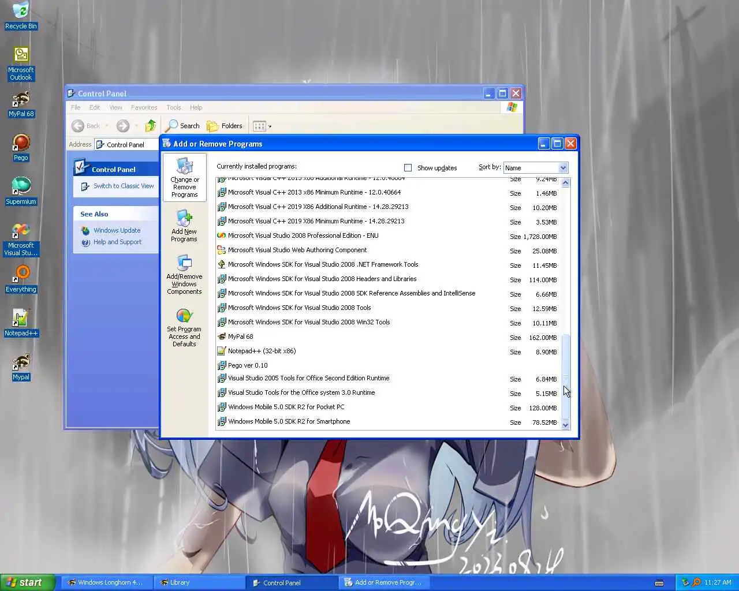Screen dimensions: 739x591
Task: Click the Everything tray icon
Action: tap(696, 582)
